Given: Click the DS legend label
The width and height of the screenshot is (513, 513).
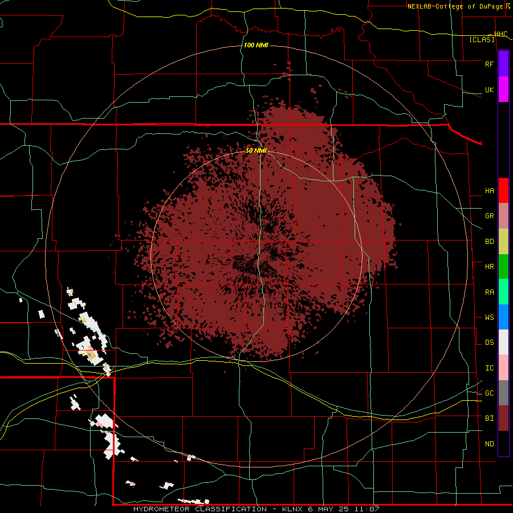Looking at the screenshot, I should (489, 342).
